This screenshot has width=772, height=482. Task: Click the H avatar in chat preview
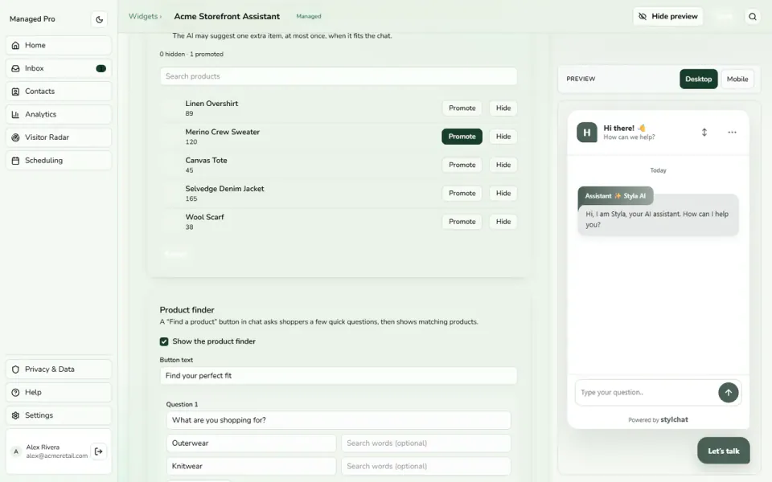(587, 133)
